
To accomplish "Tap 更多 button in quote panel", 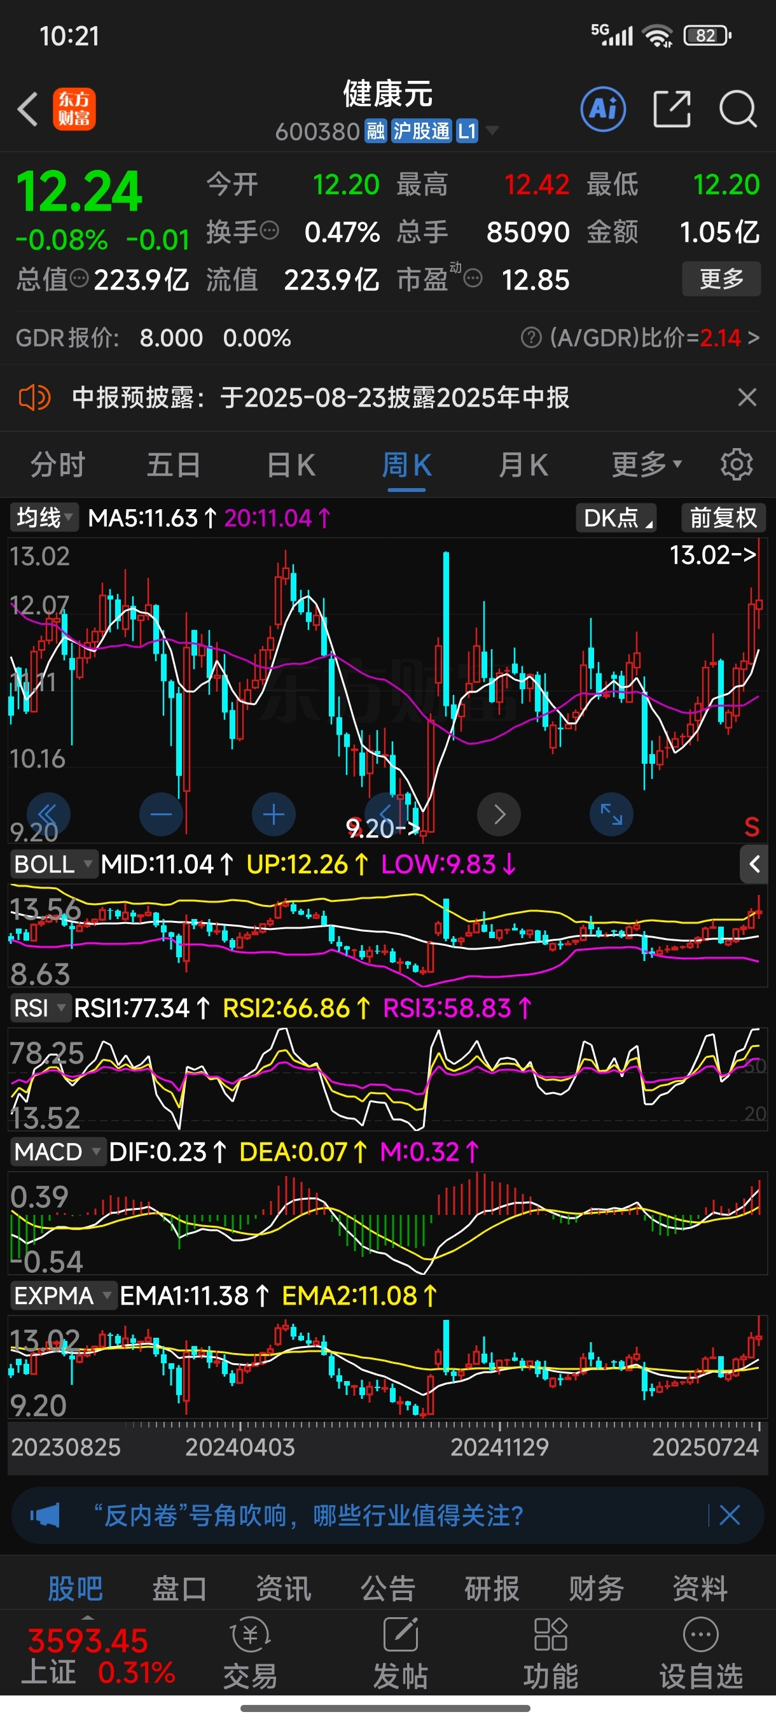I will [x=721, y=278].
